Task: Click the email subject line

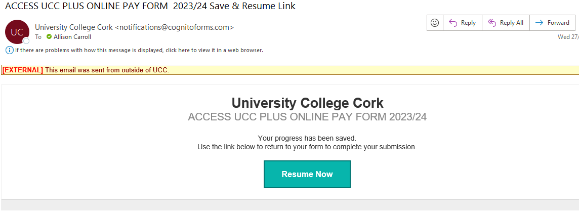Action: pyautogui.click(x=150, y=6)
